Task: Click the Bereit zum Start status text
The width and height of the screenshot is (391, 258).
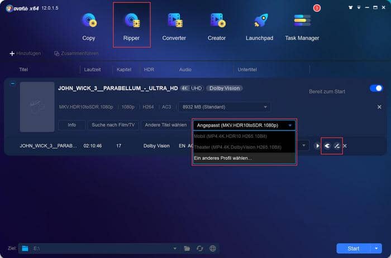Action: pos(327,91)
